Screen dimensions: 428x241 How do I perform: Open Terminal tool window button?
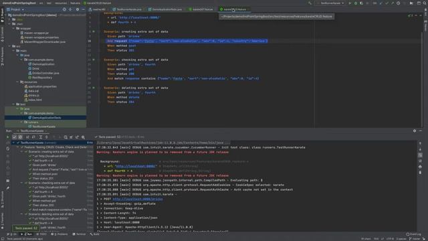click(x=79, y=234)
